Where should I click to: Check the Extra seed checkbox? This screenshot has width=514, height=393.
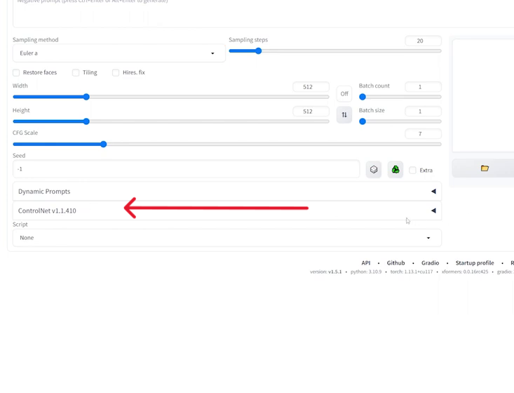pyautogui.click(x=413, y=170)
